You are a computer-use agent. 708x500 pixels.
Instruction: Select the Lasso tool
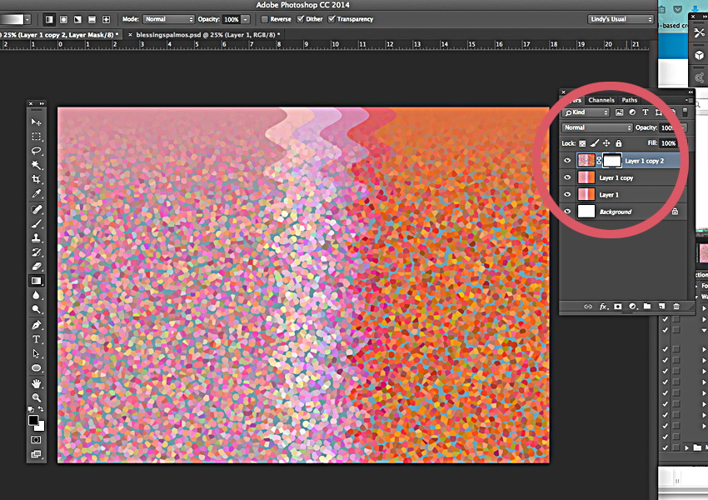click(x=37, y=152)
